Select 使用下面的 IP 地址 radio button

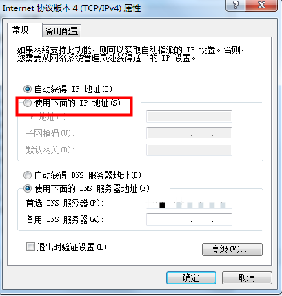[28, 103]
